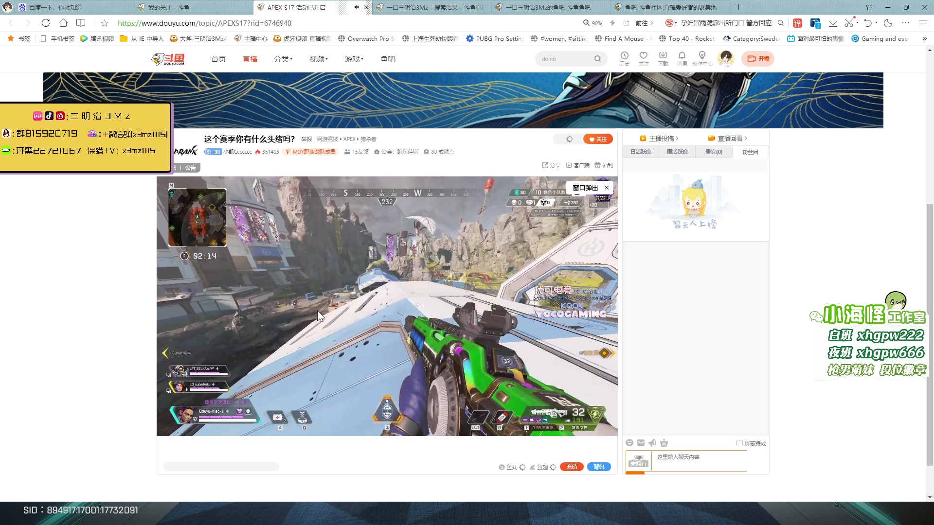Click the 直播 navigation link
The image size is (934, 525).
coord(250,59)
